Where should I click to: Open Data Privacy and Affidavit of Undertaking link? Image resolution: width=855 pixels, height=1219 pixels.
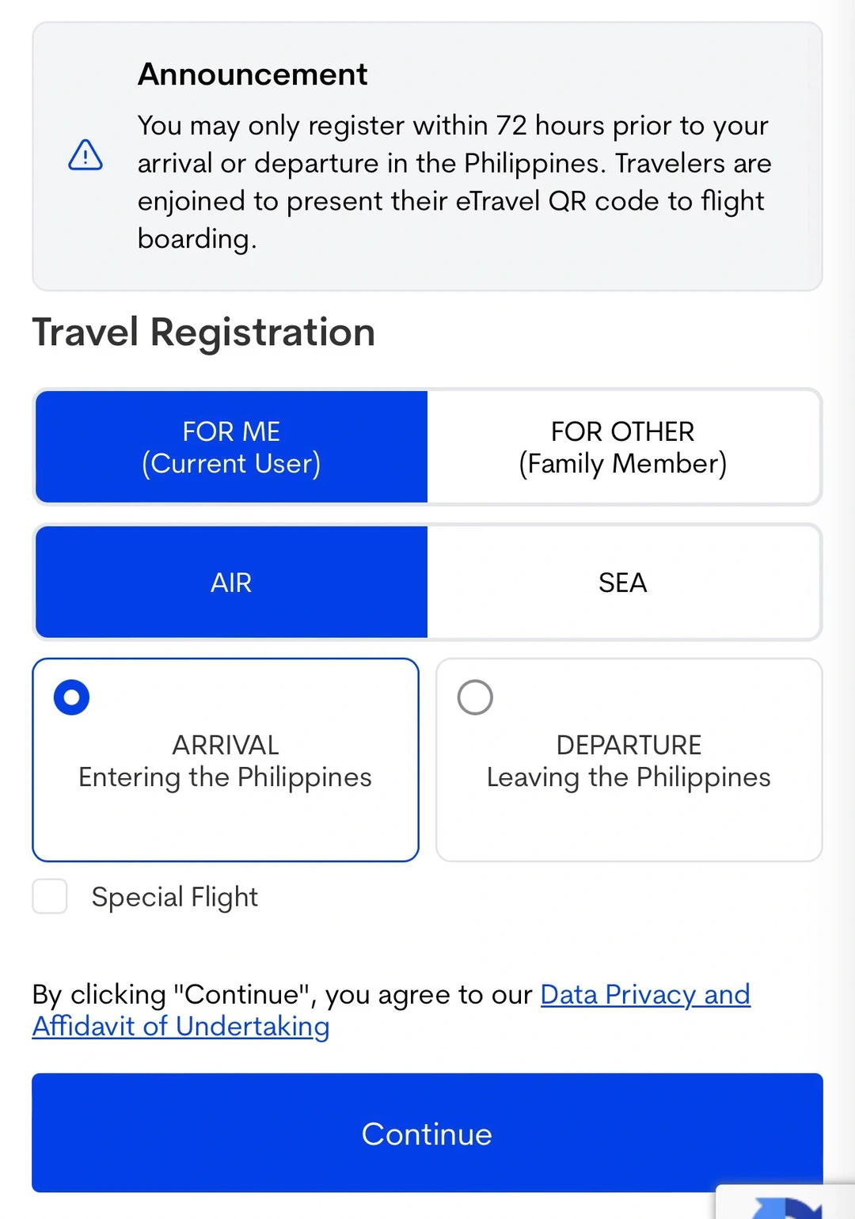(644, 995)
